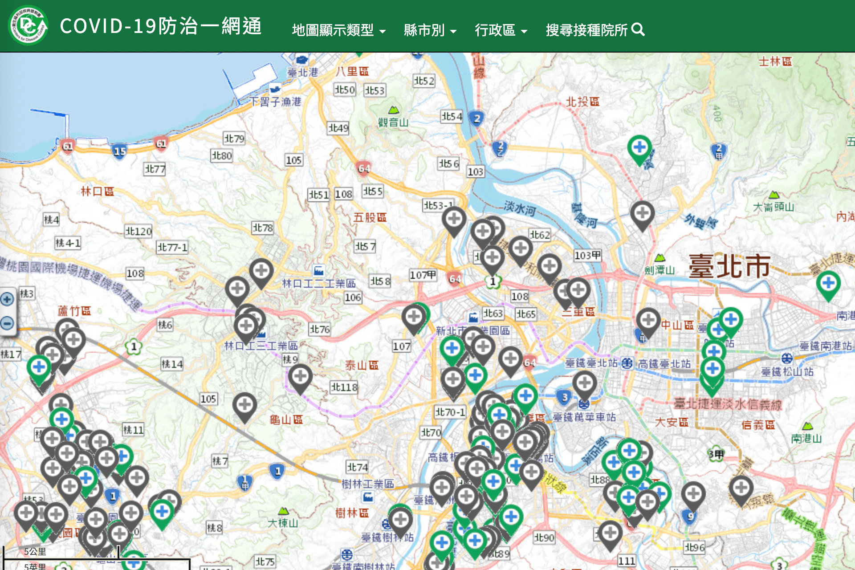
Task: Click gray marker above 樹林區 station
Action: pyautogui.click(x=400, y=519)
